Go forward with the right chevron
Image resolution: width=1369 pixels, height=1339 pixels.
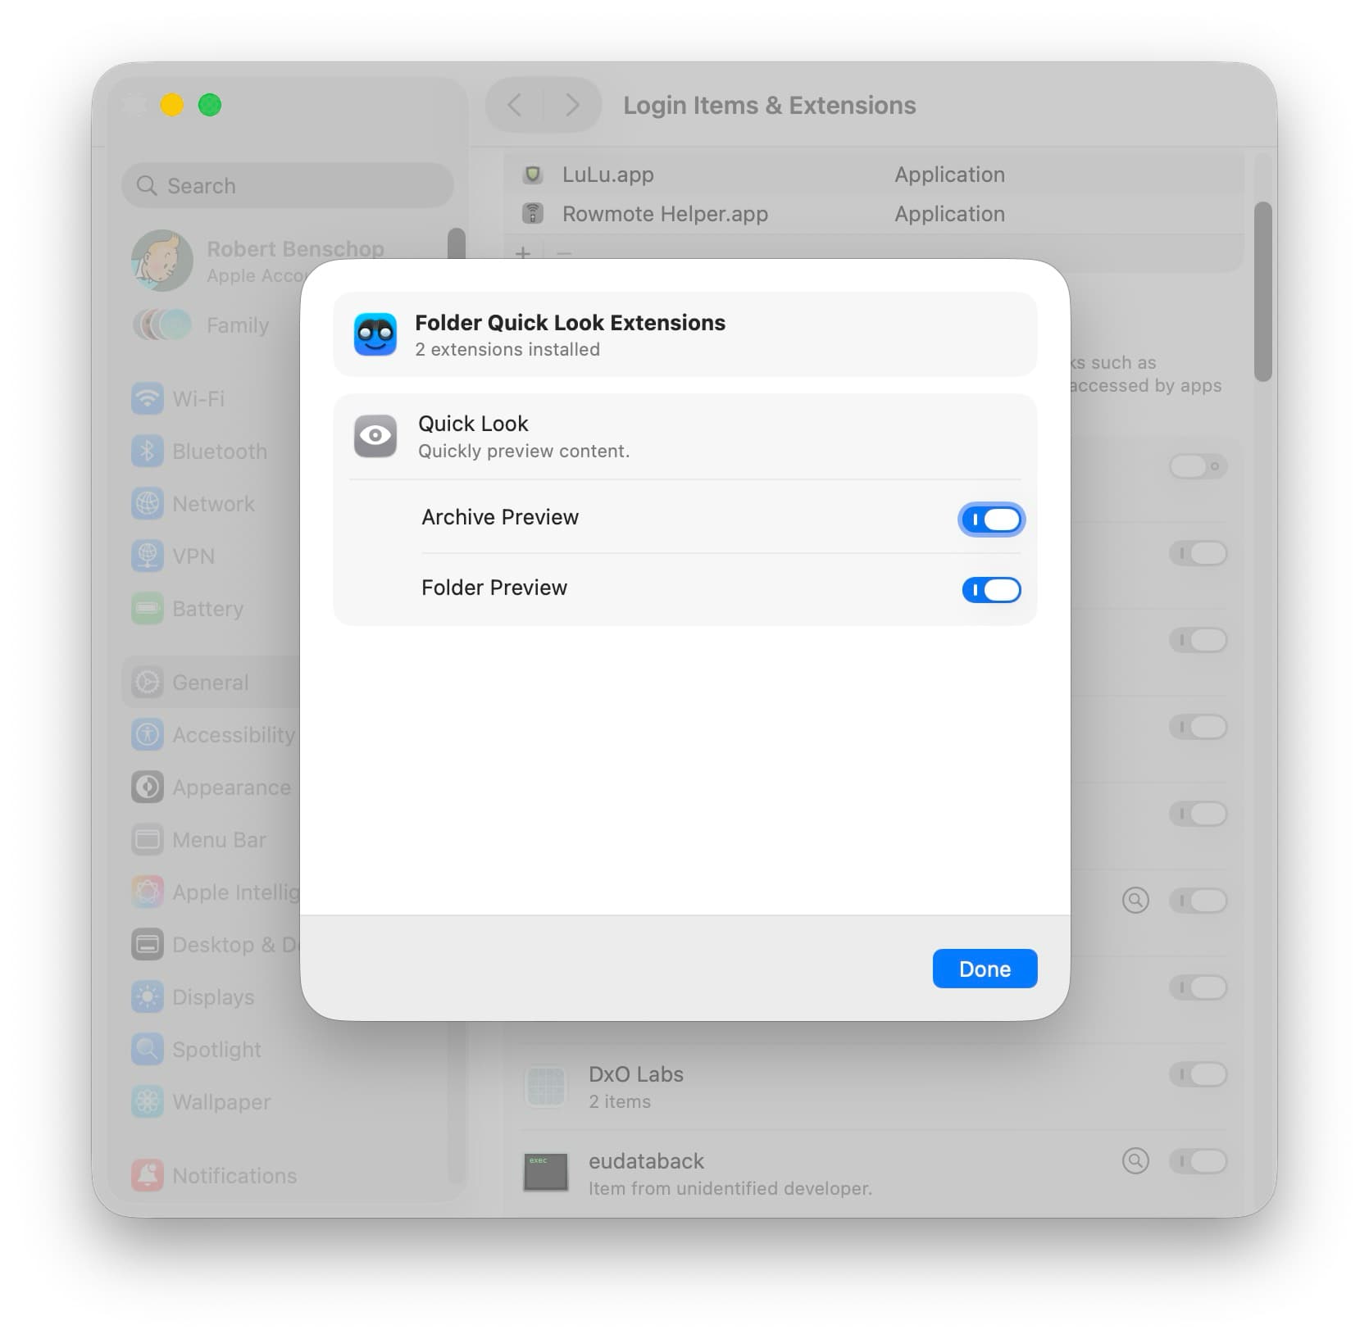pyautogui.click(x=572, y=105)
